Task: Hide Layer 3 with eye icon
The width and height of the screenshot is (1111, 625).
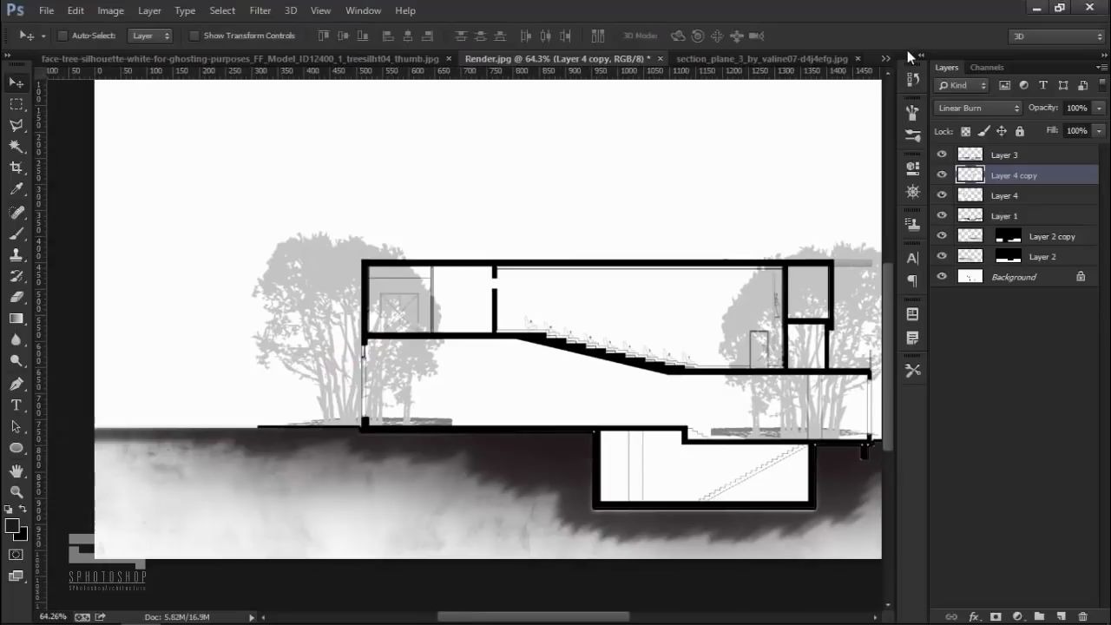Action: pyautogui.click(x=942, y=155)
